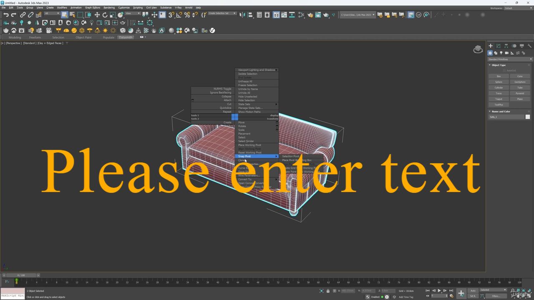The image size is (534, 300).
Task: Click the Select and Link chain icon
Action: coord(23,15)
